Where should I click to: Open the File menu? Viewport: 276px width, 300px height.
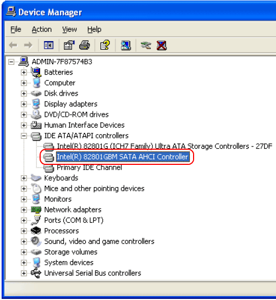(x=16, y=30)
